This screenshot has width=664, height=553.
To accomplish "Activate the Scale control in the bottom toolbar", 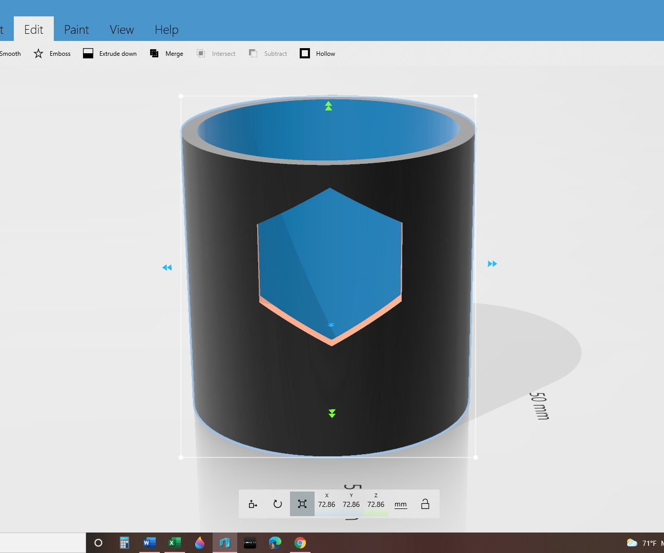I will tap(302, 504).
